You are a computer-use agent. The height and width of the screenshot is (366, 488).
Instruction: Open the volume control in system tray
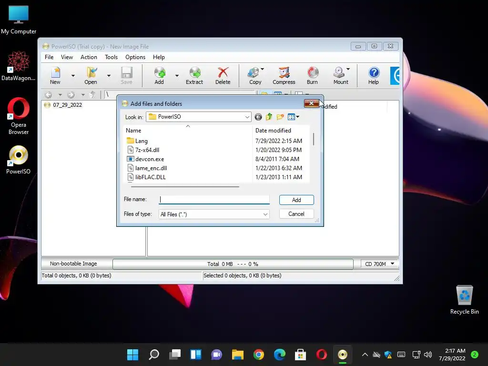point(428,355)
